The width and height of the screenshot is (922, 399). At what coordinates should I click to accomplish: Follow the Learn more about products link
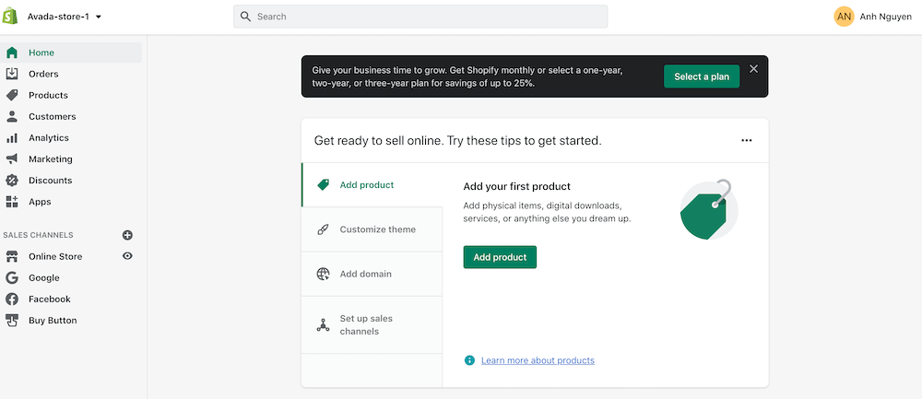pos(538,360)
